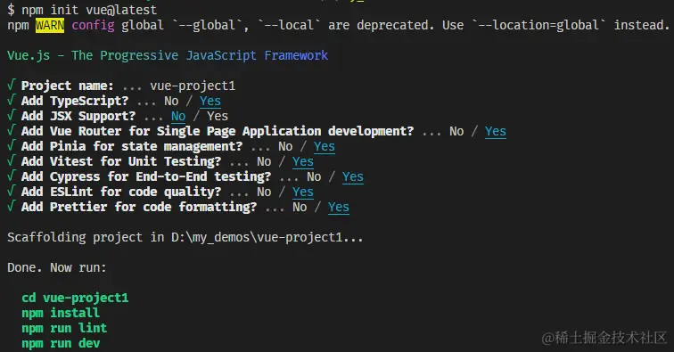Select Yes for Pinia state management

click(325, 146)
